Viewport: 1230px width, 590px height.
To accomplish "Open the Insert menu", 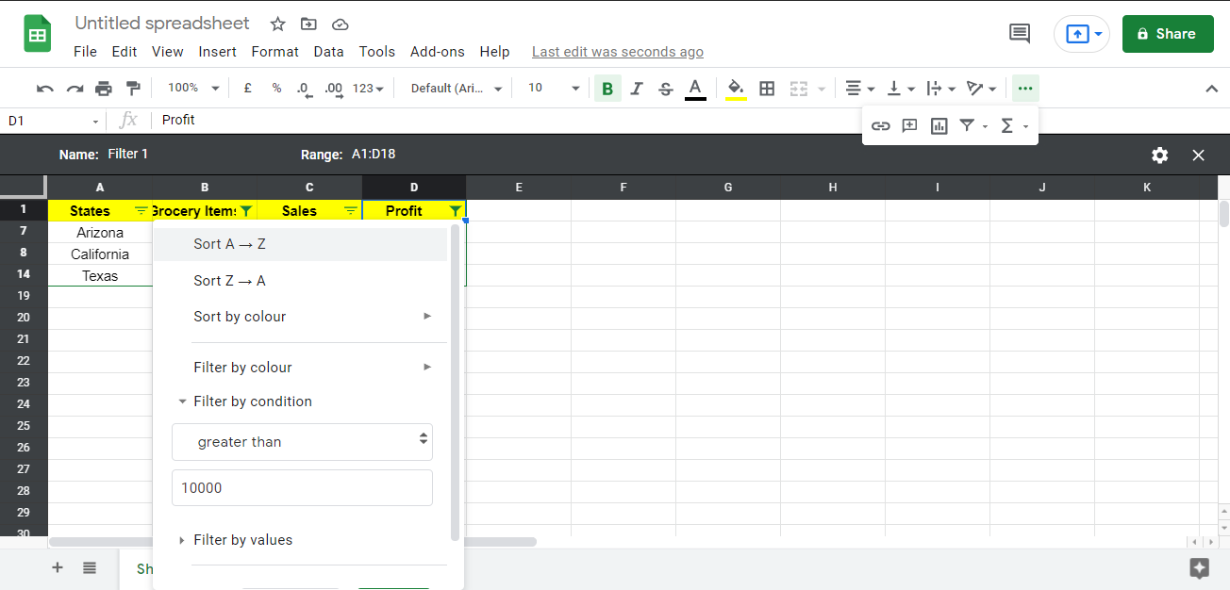I will point(218,52).
